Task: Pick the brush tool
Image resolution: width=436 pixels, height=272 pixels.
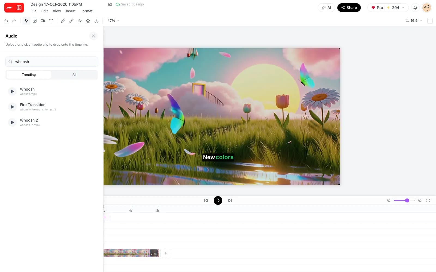Action: [x=71, y=21]
